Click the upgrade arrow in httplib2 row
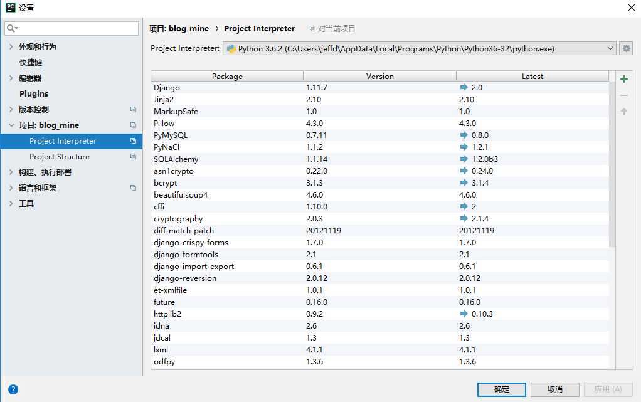The width and height of the screenshot is (641, 402). pos(464,314)
